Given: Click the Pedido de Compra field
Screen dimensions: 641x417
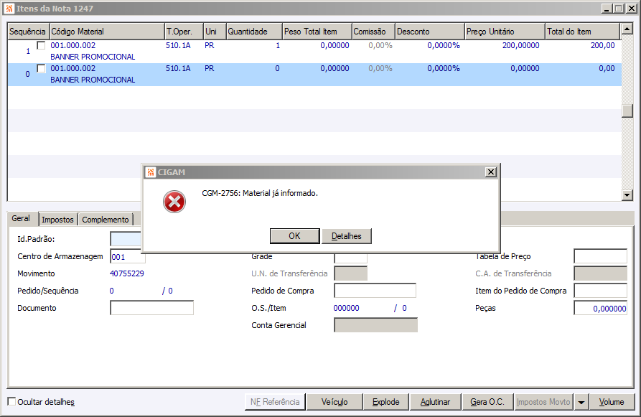Looking at the screenshot, I should 375,291.
